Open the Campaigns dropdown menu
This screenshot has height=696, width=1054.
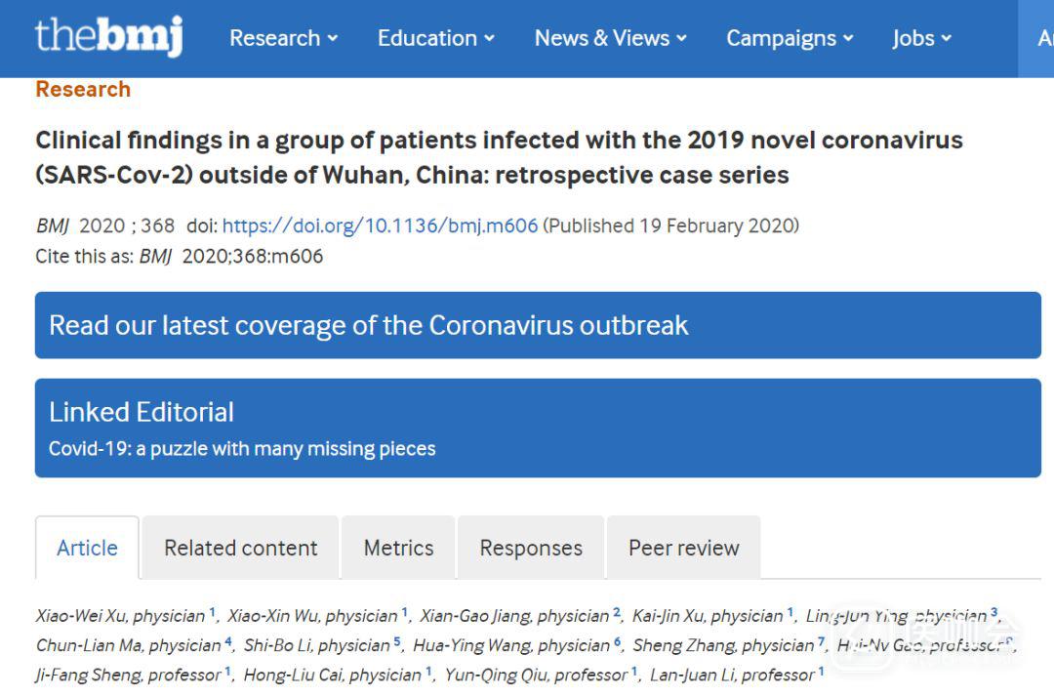pos(790,38)
